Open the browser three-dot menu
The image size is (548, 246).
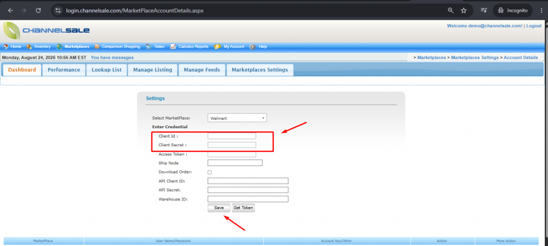coord(542,11)
